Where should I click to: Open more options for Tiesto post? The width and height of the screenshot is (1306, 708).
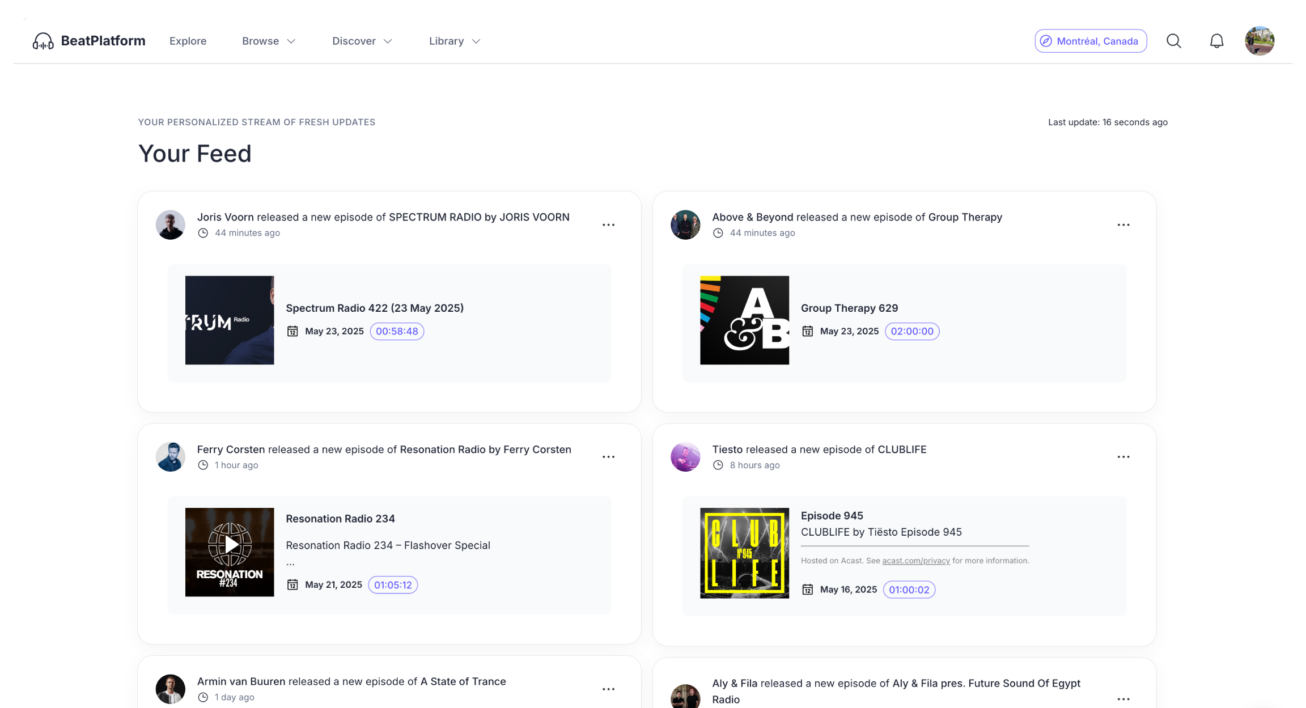coord(1123,457)
